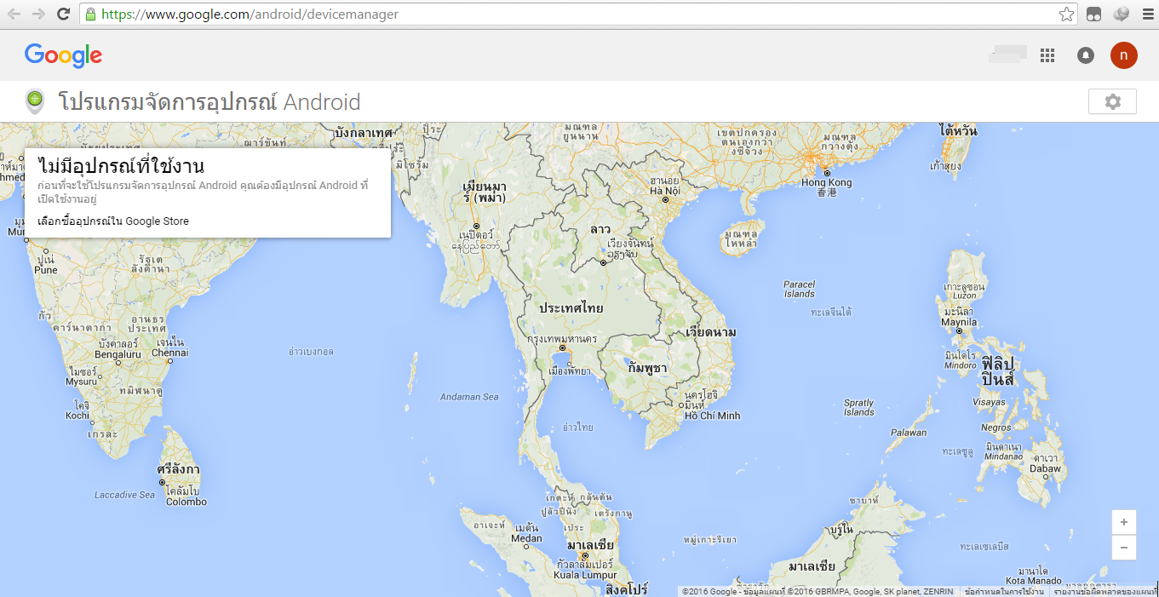
Task: Click the 'กรุงเทพมหานคร' city label
Action: click(x=562, y=338)
